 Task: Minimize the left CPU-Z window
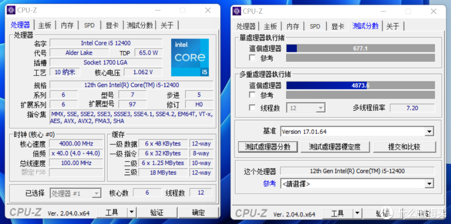[x=158, y=10]
